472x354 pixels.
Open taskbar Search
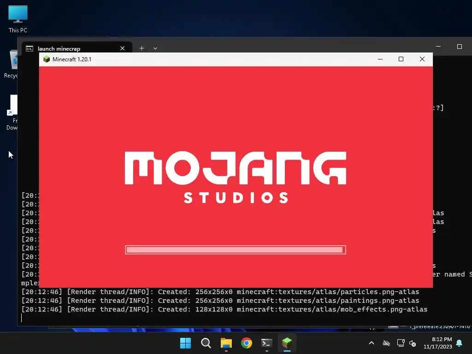pyautogui.click(x=206, y=343)
